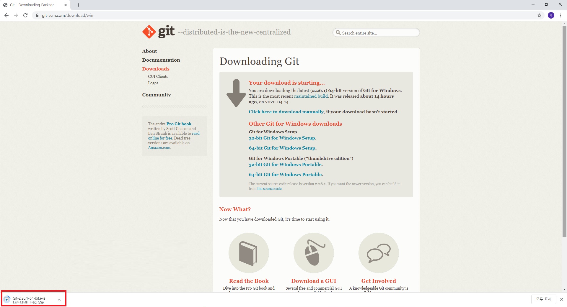Viewport: 567px width, 307px height.
Task: Follow the Pro Git book link
Action: pos(179,124)
